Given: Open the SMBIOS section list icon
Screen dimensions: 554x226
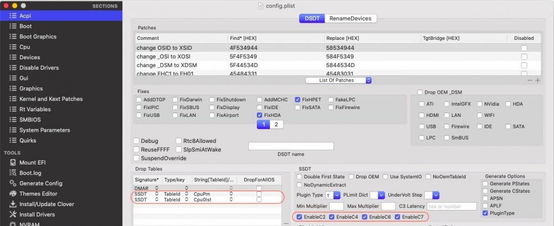Looking at the screenshot, I should [x=12, y=120].
